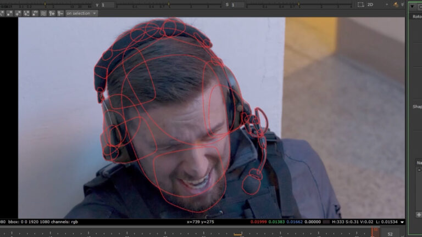Click the show transform handle icon
The height and width of the screenshot is (237, 422).
click(x=35, y=13)
